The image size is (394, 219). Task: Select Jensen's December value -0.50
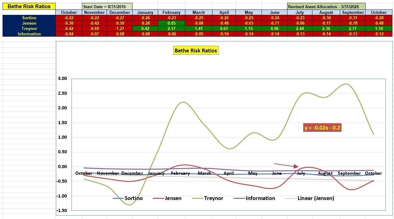click(x=120, y=23)
